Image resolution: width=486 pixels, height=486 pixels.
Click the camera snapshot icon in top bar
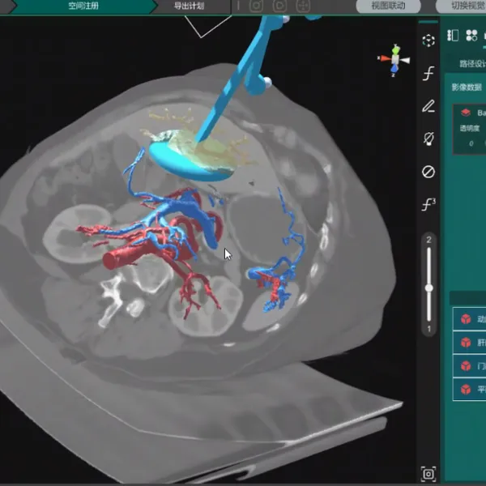coord(256,6)
